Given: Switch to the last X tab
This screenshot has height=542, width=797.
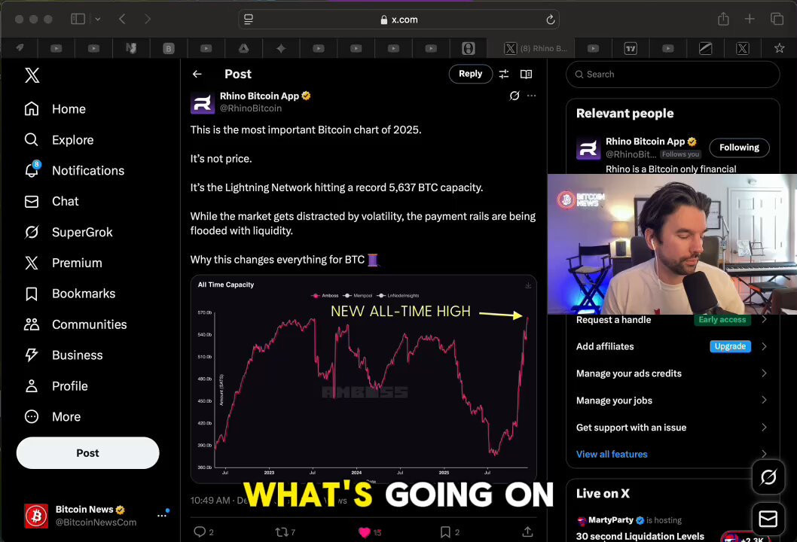Looking at the screenshot, I should click(x=743, y=48).
